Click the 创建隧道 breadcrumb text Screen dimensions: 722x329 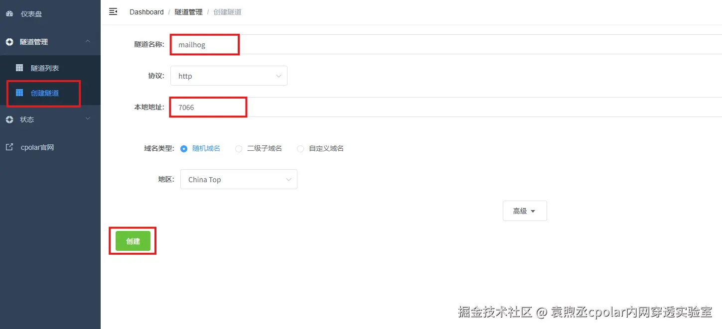(x=227, y=12)
